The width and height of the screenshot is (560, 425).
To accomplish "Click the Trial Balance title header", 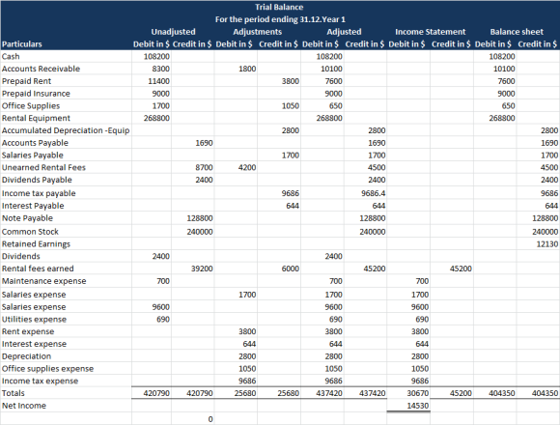I will [x=279, y=7].
